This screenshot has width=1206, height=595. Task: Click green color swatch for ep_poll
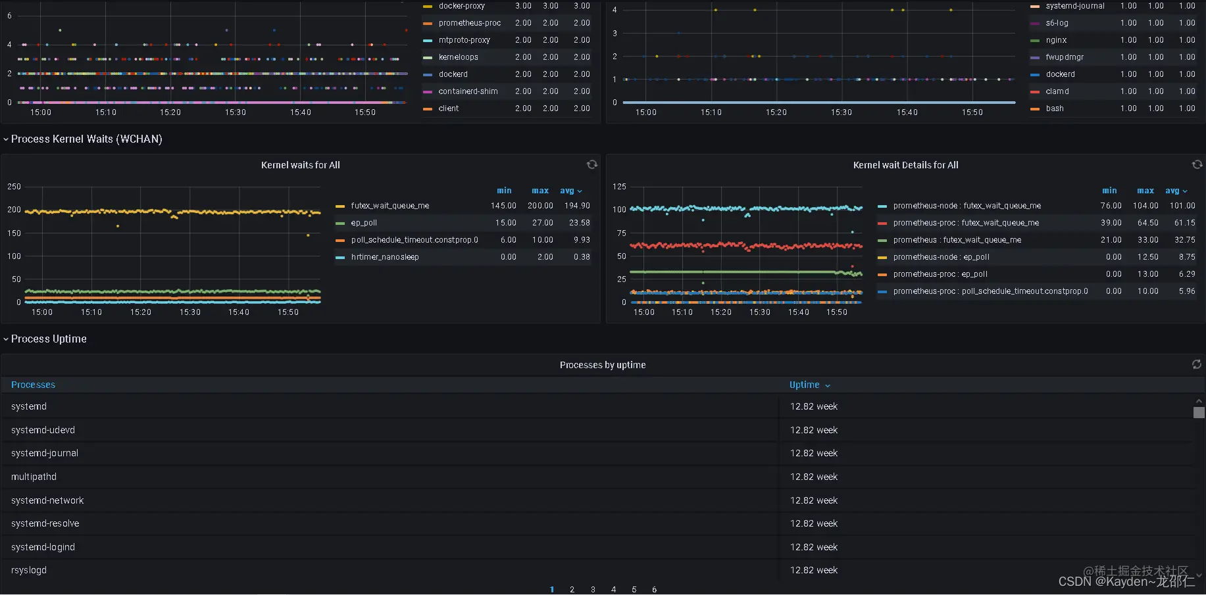[340, 224]
